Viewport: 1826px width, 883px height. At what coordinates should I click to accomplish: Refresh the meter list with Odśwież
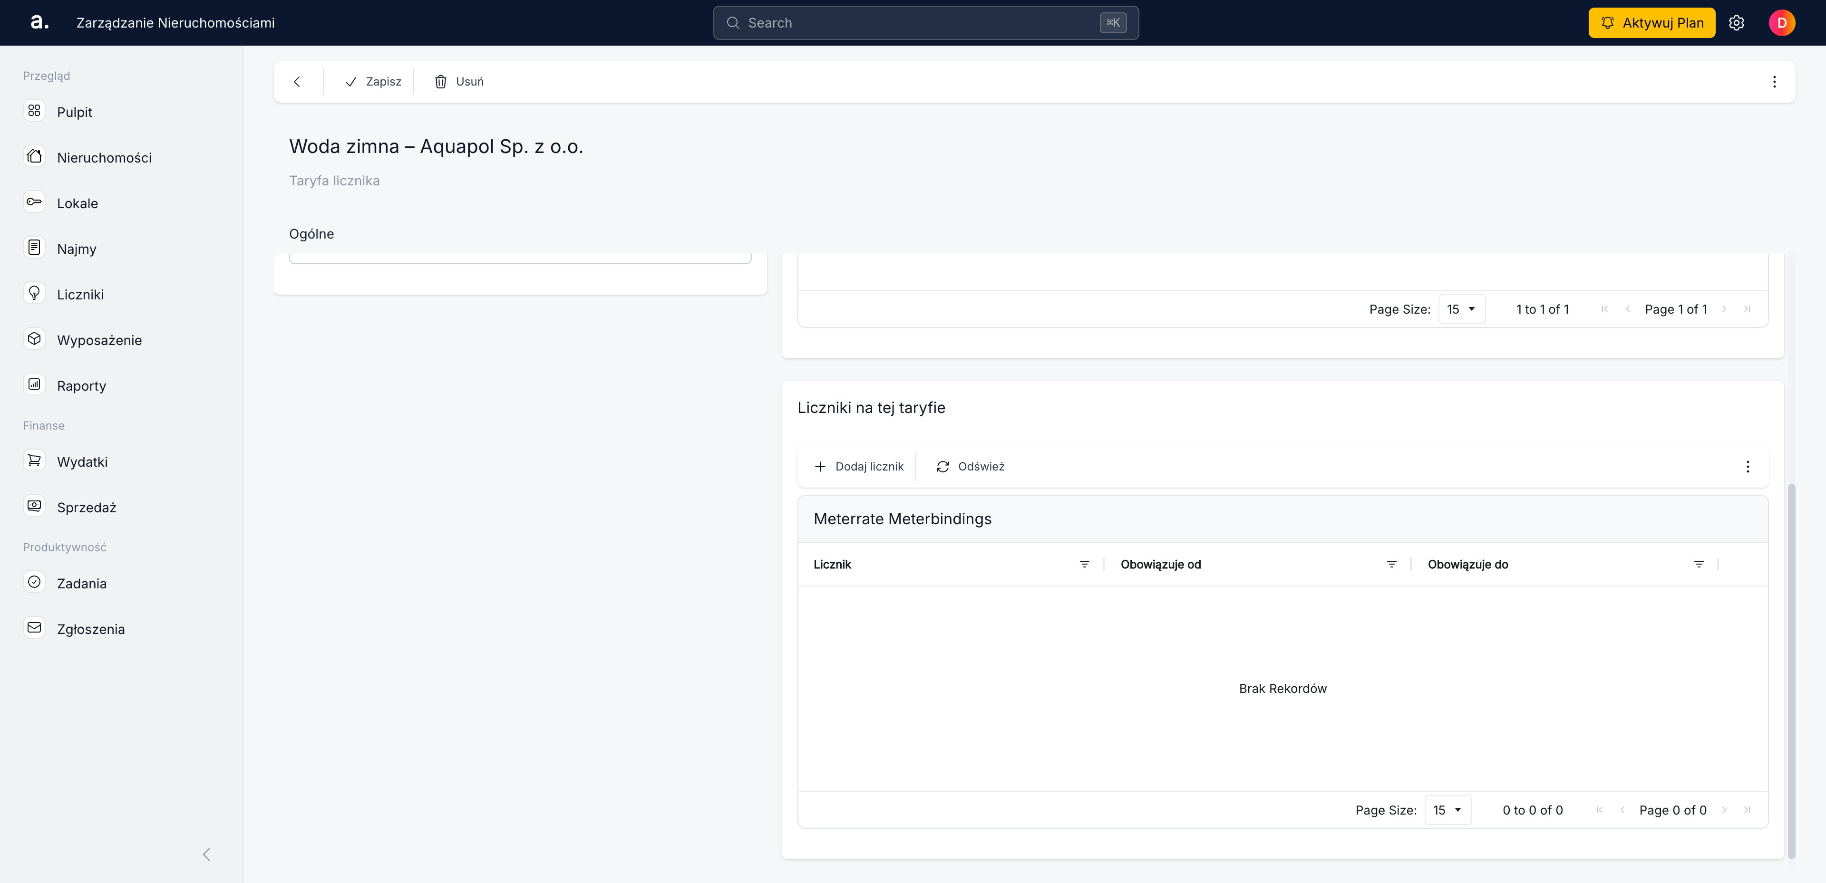[970, 466]
